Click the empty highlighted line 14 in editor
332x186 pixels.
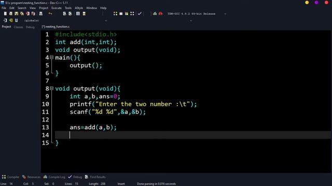(x=192, y=135)
